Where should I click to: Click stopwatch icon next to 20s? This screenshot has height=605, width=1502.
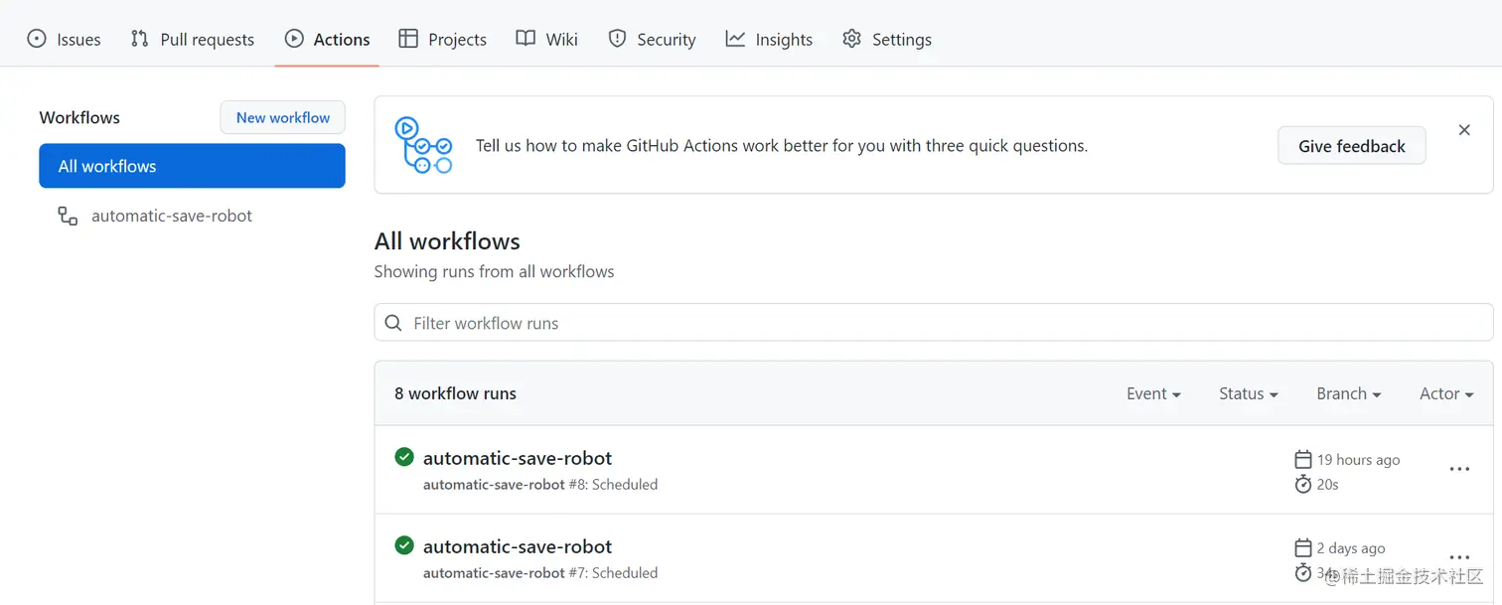(x=1303, y=484)
